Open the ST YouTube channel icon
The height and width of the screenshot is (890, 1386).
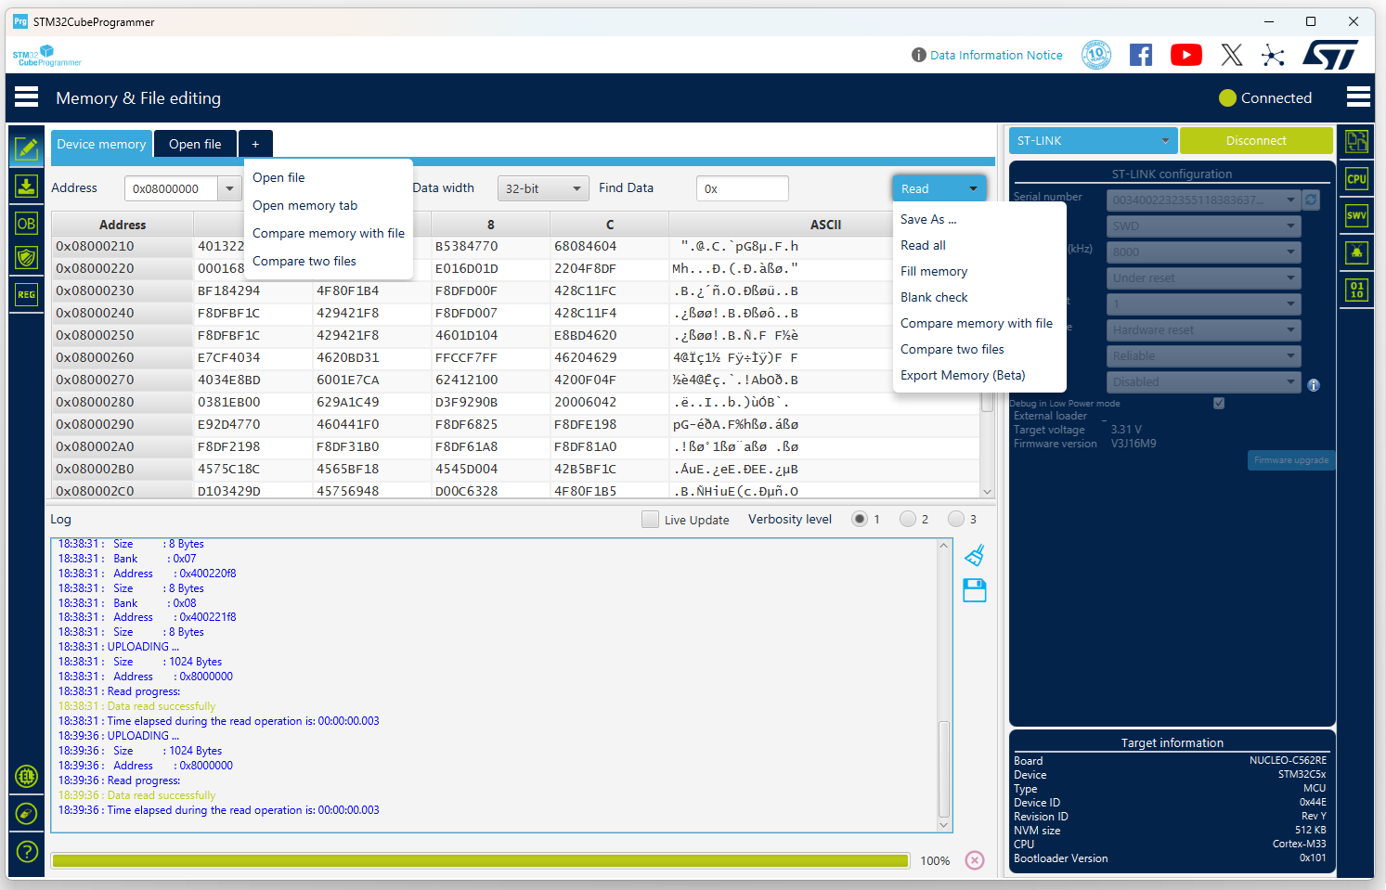(1185, 55)
